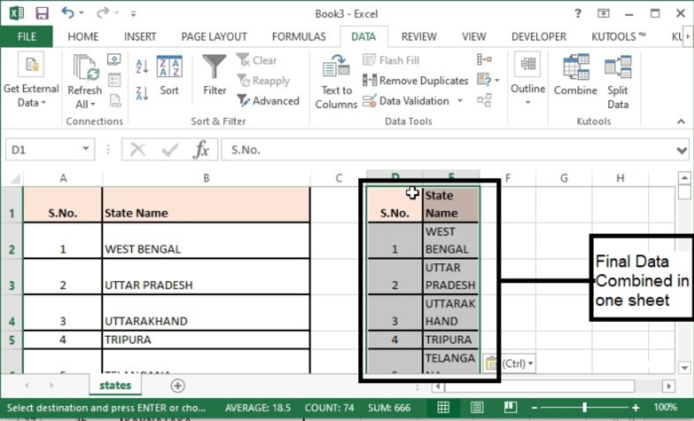Open Kutools Split Data tool

point(618,82)
